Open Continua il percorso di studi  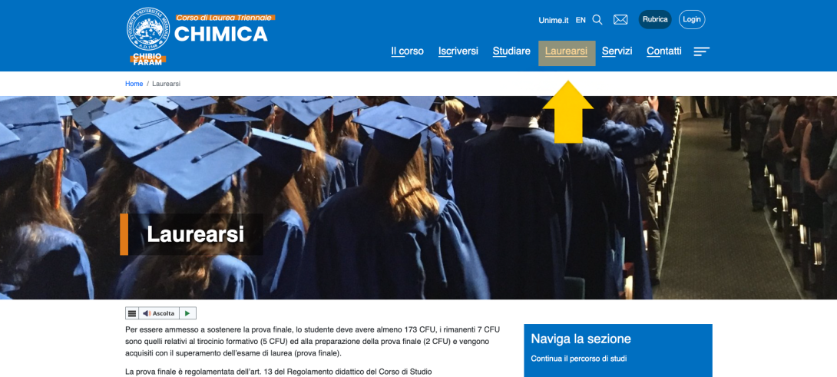click(x=579, y=359)
